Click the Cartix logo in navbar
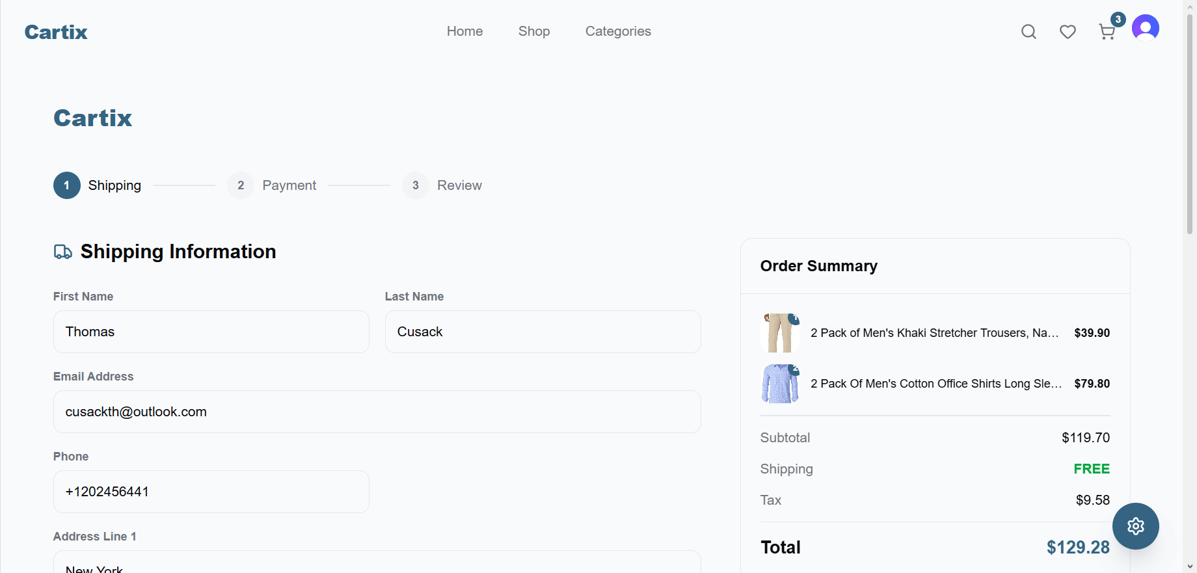 pos(56,32)
